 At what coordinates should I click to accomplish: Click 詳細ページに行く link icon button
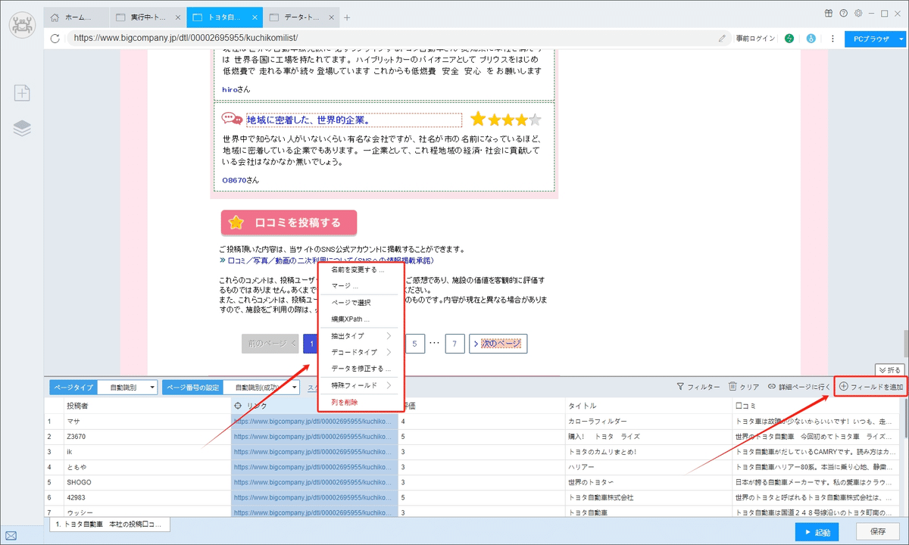pyautogui.click(x=799, y=387)
